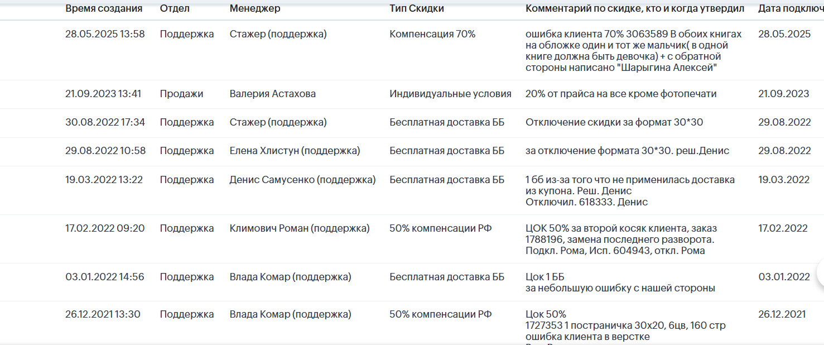
Task: Select the "Климович Роман (поддержка)" manager cell
Action: click(x=300, y=228)
